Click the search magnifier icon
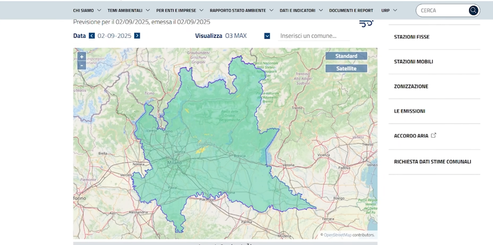 pyautogui.click(x=473, y=10)
